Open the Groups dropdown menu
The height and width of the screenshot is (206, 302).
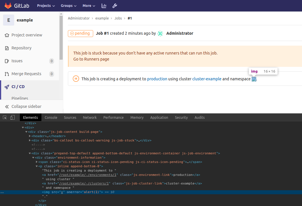point(68,6)
